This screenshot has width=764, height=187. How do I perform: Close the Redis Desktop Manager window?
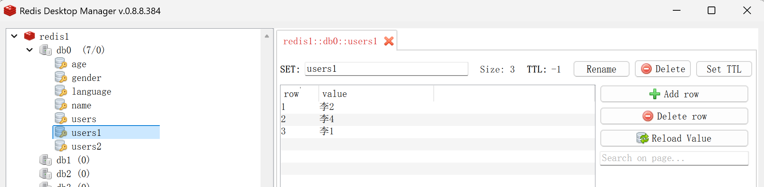tap(747, 10)
